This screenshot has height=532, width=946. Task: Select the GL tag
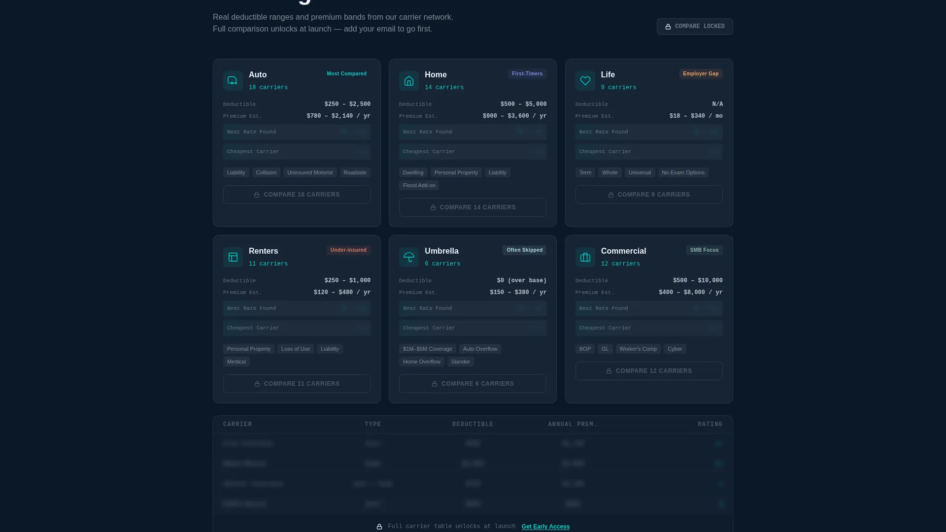(605, 349)
